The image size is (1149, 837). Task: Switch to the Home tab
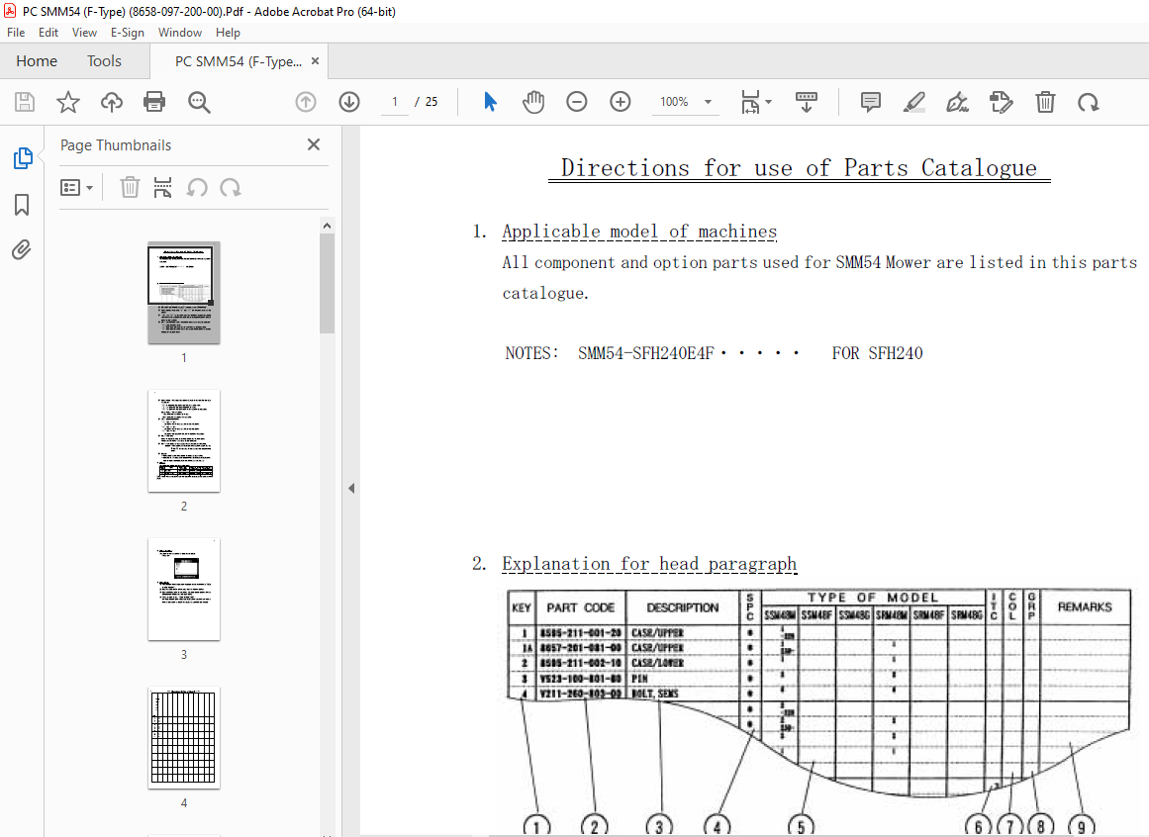tap(37, 60)
